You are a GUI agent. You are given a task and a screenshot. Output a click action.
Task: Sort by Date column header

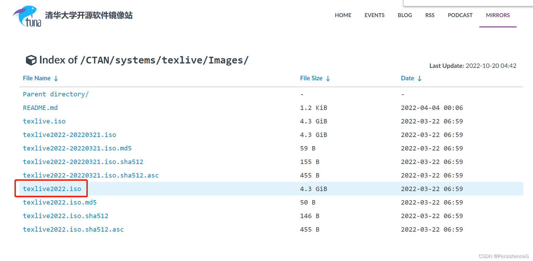click(x=411, y=78)
